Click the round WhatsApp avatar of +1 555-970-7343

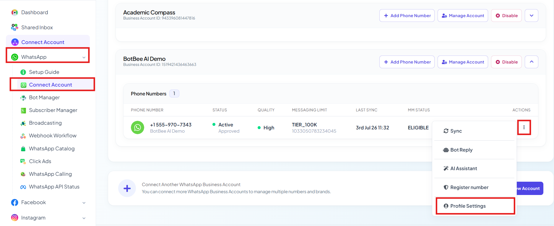coord(137,128)
